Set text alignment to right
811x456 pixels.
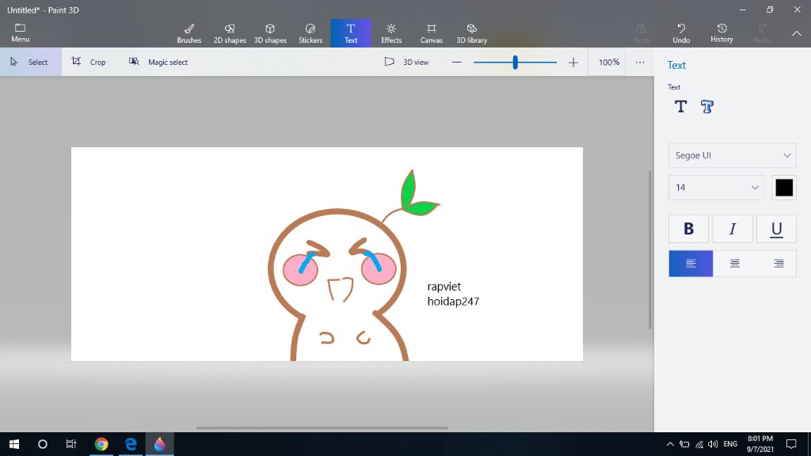pos(779,264)
